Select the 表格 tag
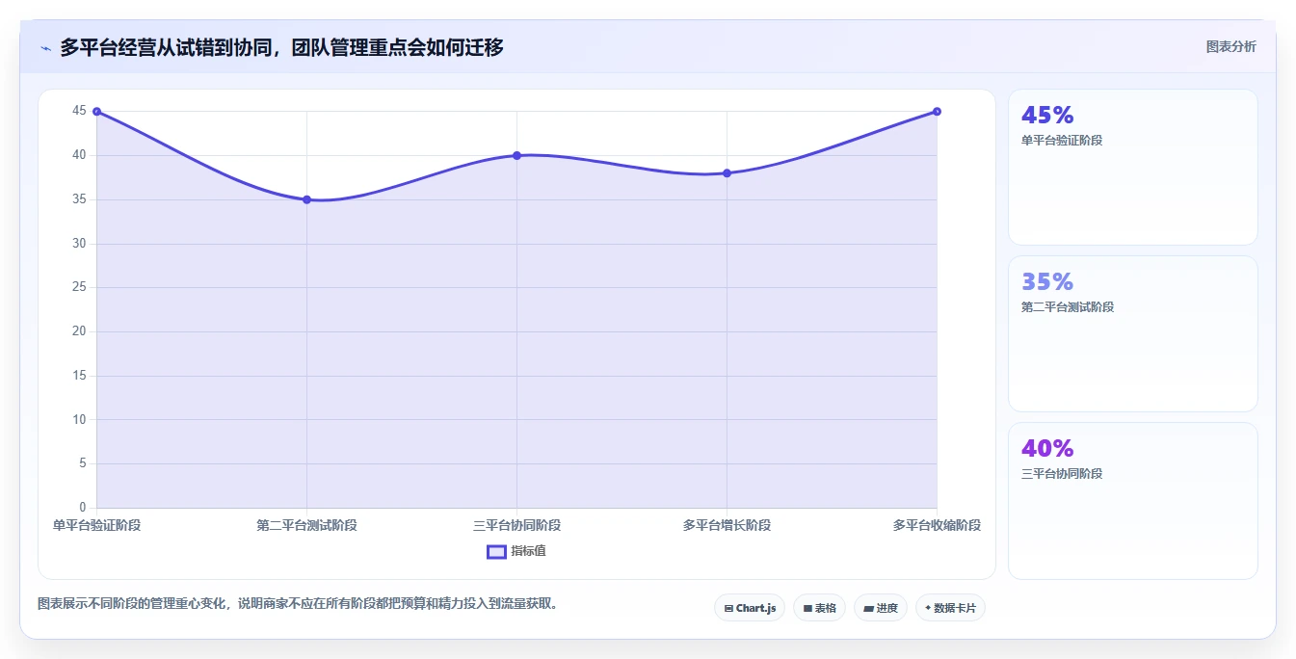The height and width of the screenshot is (659, 1296). tap(819, 608)
